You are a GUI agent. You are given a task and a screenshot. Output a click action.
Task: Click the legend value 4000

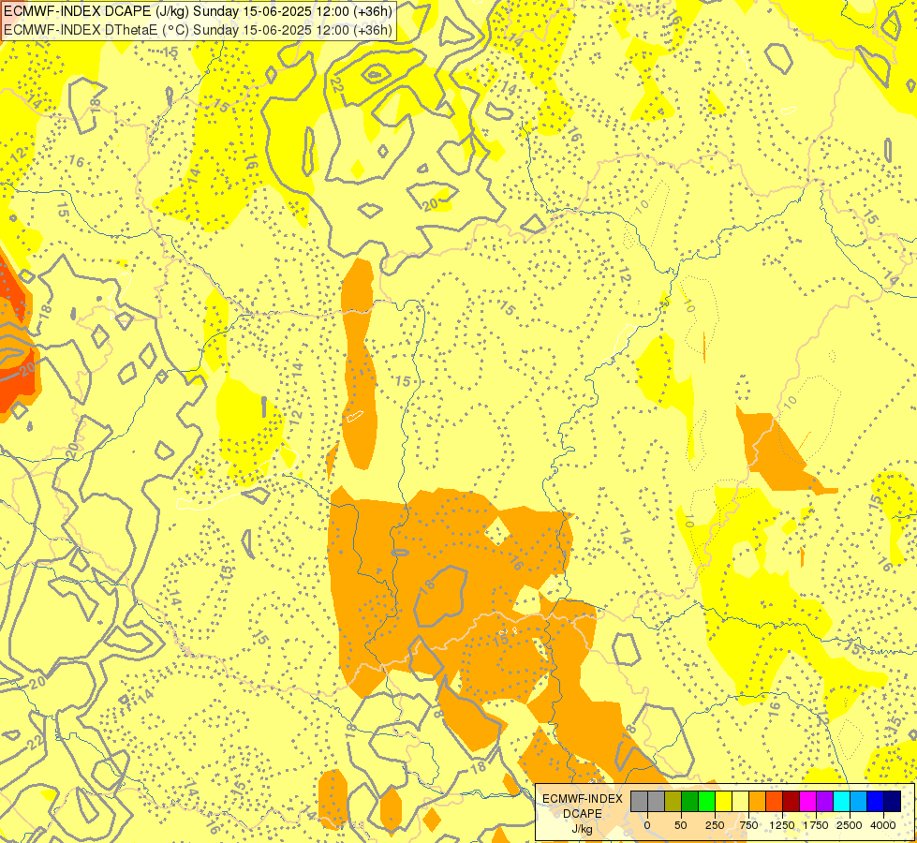coord(883,825)
